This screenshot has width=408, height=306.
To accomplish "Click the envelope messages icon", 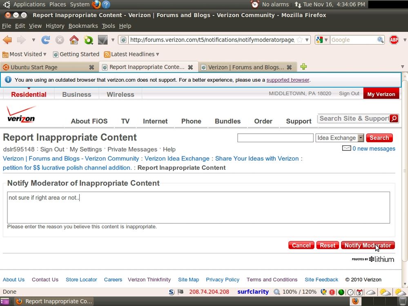I will pyautogui.click(x=346, y=148).
